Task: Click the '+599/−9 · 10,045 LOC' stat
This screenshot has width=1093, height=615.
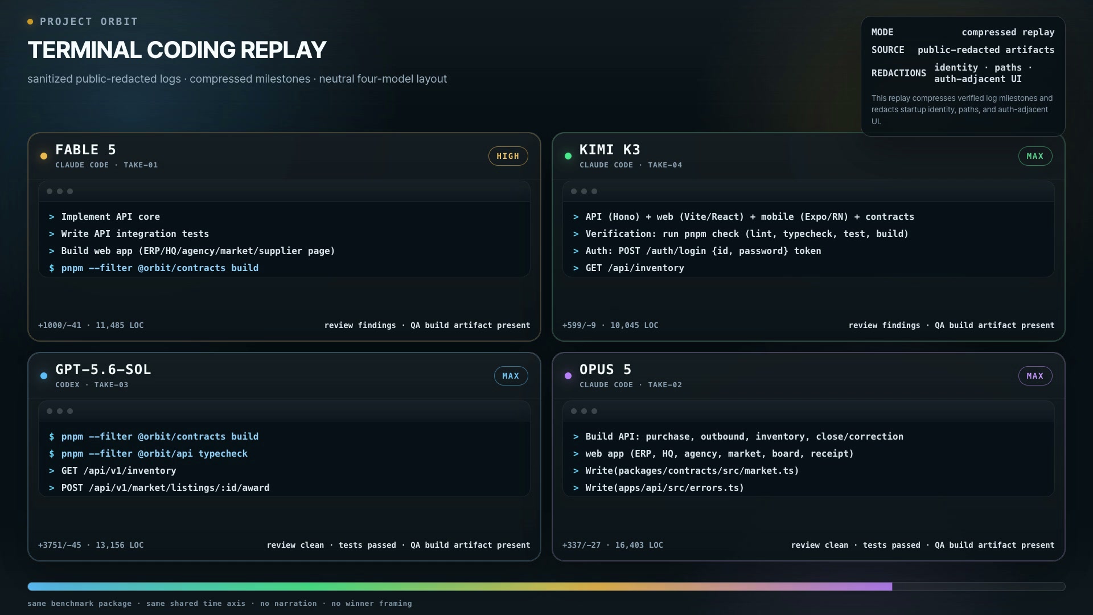Action: coord(610,326)
